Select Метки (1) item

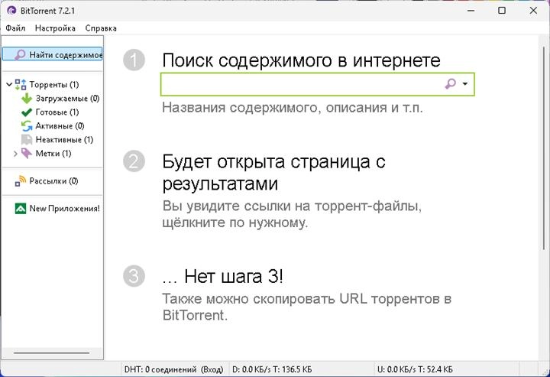[x=53, y=154]
